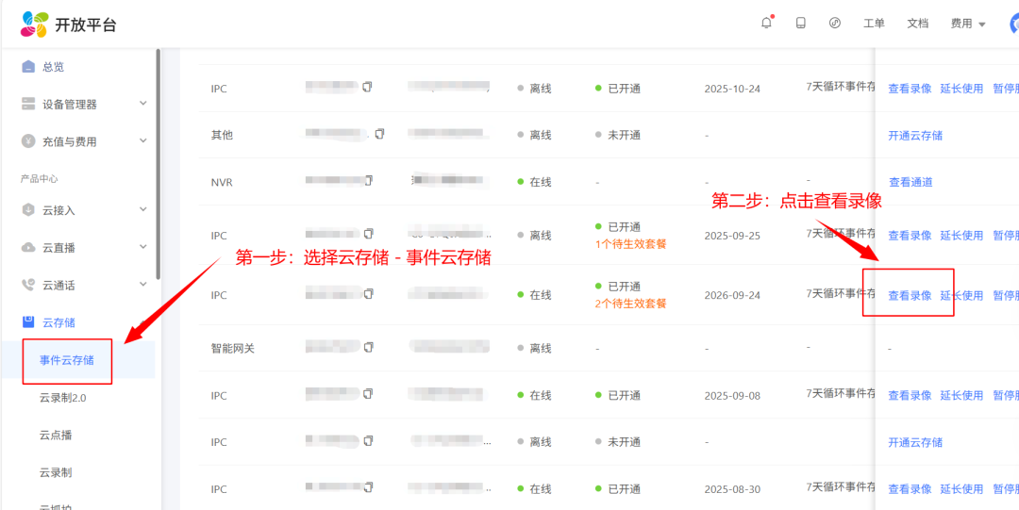Image resolution: width=1019 pixels, height=510 pixels.
Task: Click the 云通话 phone icon
Action: (28, 285)
